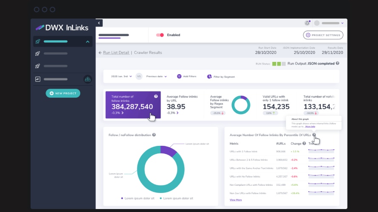Select row URLs with the Same Anchor Text Inlinks
The image size is (378, 212).
coord(282,168)
